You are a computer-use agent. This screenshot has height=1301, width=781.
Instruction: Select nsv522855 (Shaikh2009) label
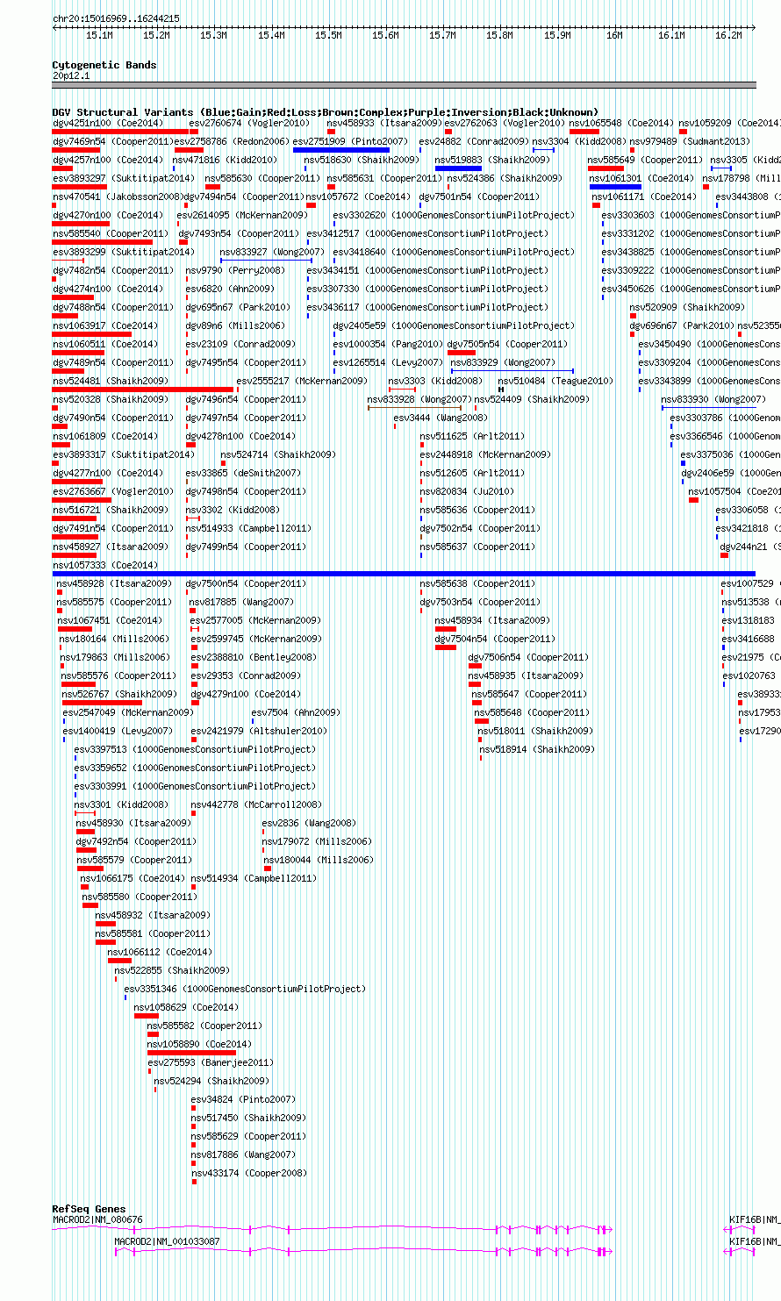(172, 971)
